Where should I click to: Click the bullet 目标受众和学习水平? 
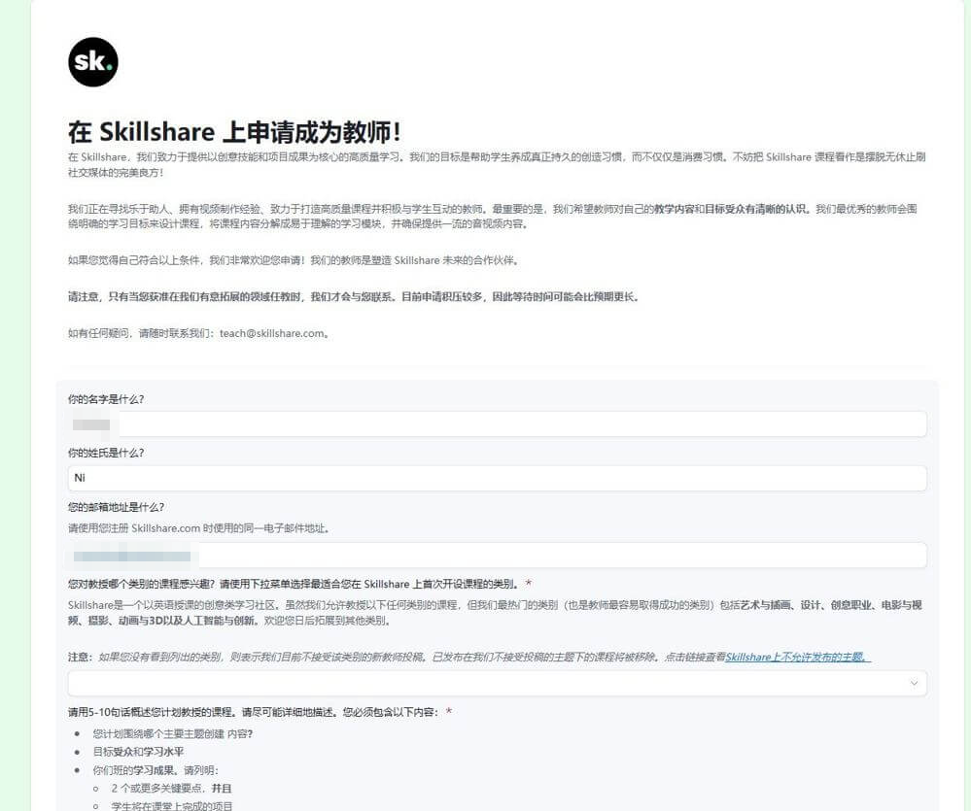click(138, 752)
